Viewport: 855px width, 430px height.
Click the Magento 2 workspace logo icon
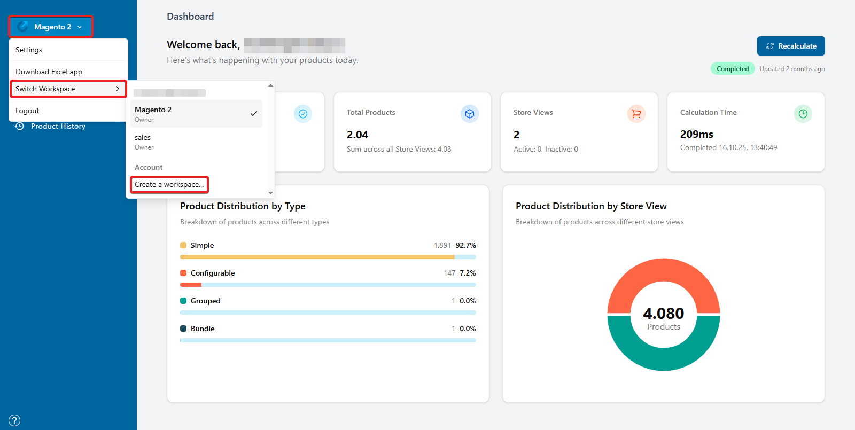(x=23, y=27)
